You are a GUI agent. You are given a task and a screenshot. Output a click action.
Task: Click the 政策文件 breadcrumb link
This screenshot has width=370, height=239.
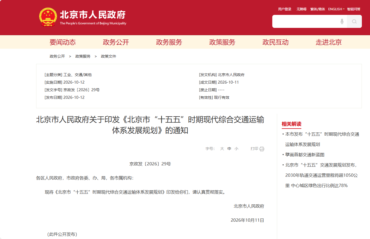coord(109,56)
